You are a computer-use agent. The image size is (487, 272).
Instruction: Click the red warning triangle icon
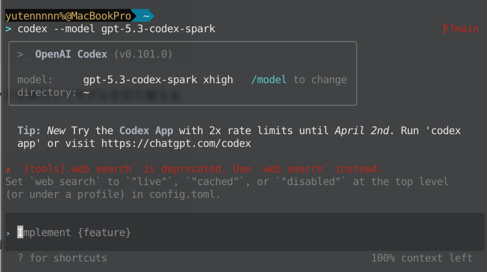pyautogui.click(x=8, y=170)
